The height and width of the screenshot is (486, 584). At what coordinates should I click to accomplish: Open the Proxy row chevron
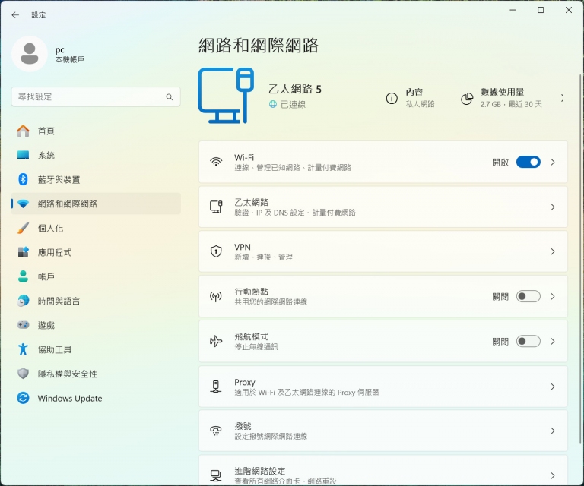[553, 387]
